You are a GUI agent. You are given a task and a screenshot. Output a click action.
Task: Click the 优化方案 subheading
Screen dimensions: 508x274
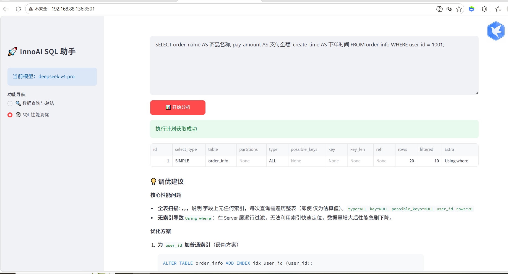[161, 231]
